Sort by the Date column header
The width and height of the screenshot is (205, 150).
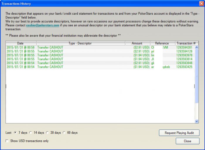21,43
